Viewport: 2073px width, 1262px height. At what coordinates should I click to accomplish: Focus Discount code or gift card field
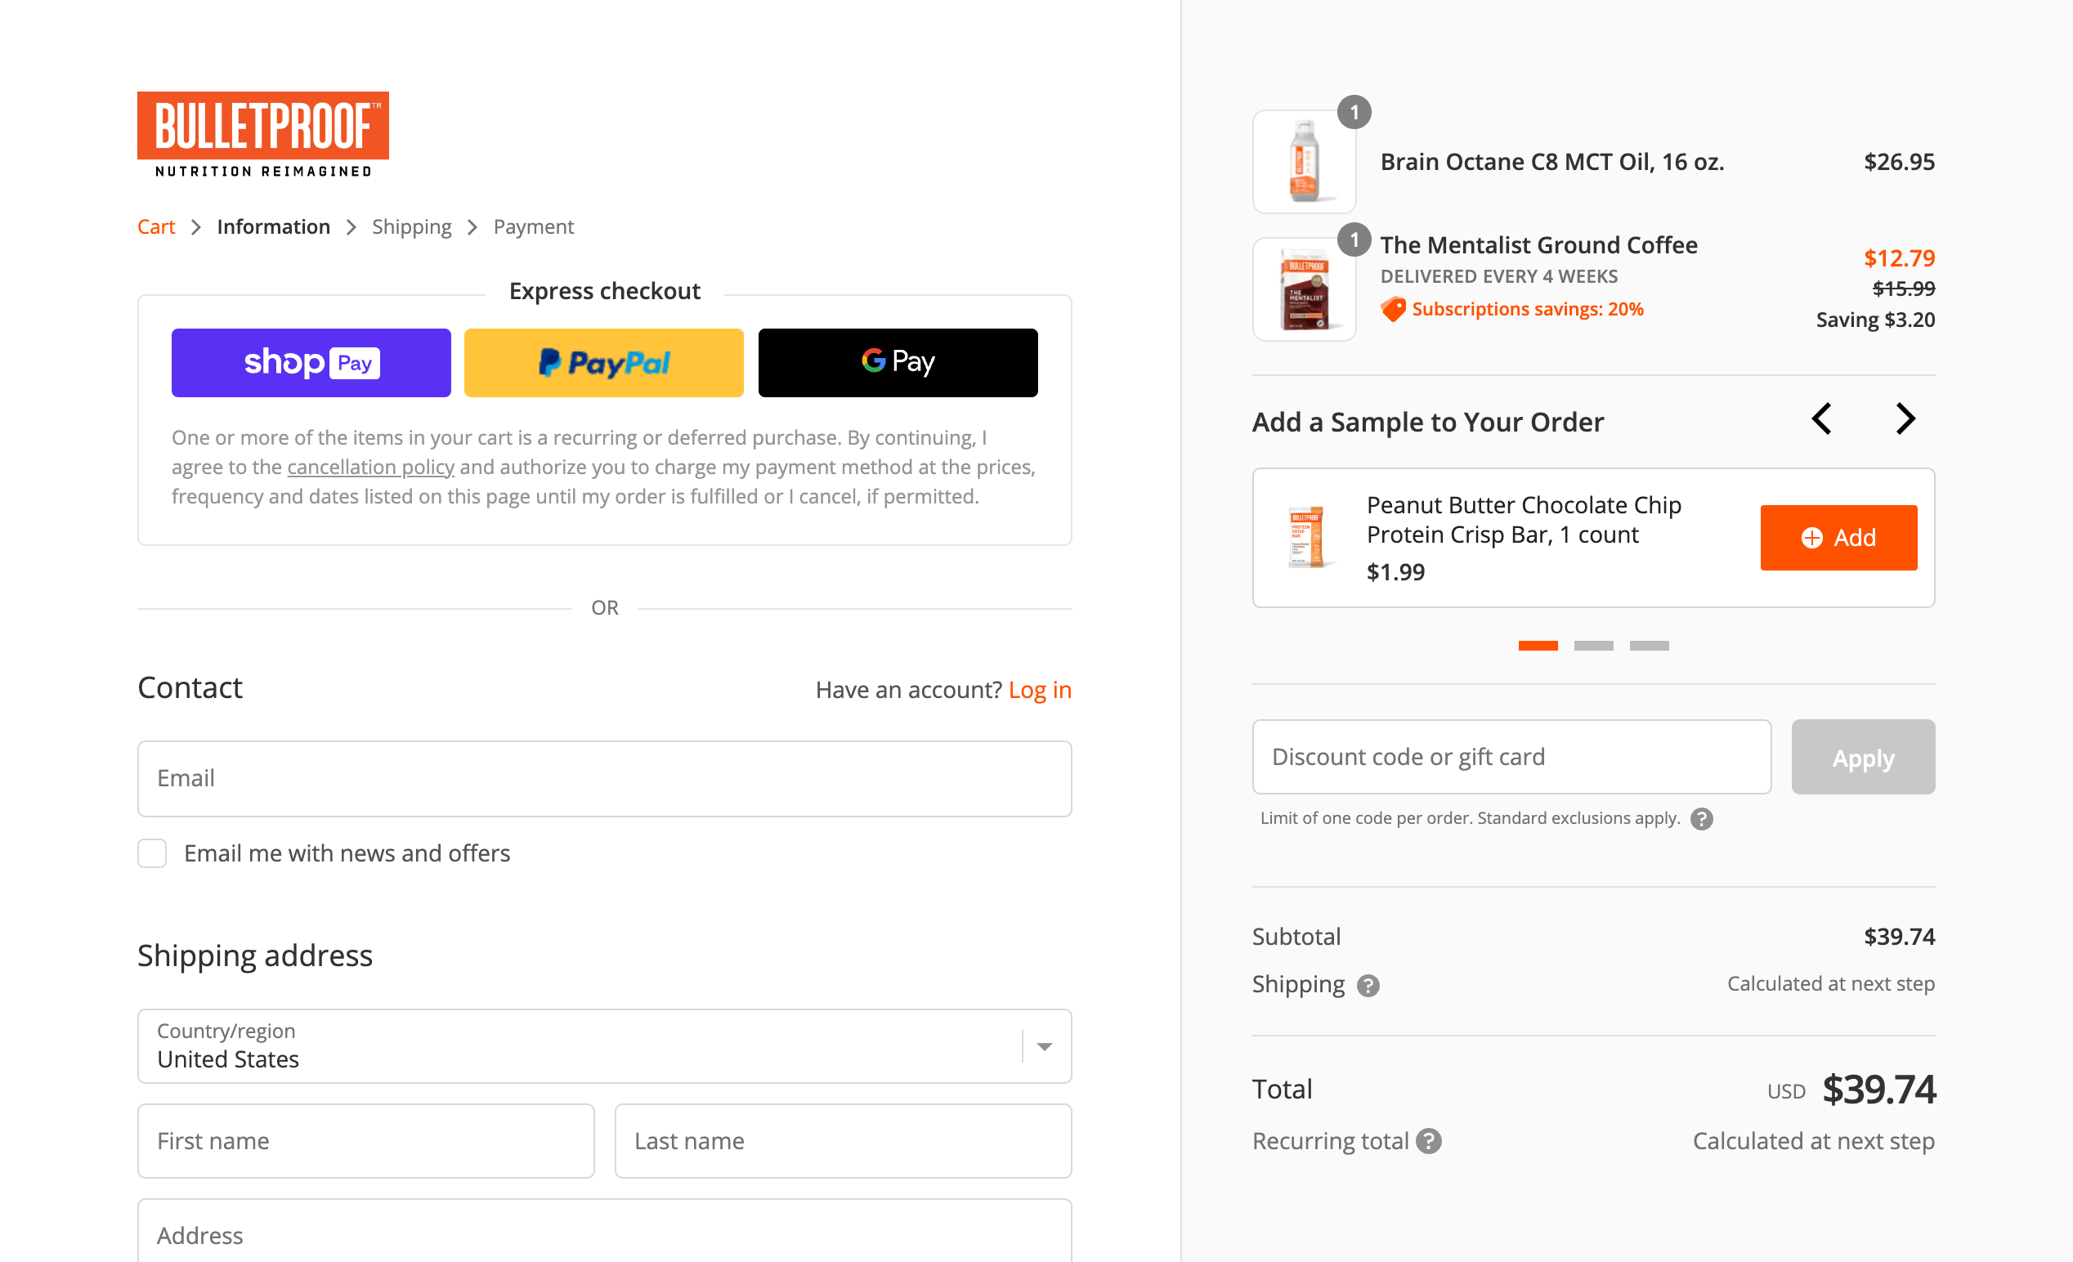click(x=1512, y=757)
